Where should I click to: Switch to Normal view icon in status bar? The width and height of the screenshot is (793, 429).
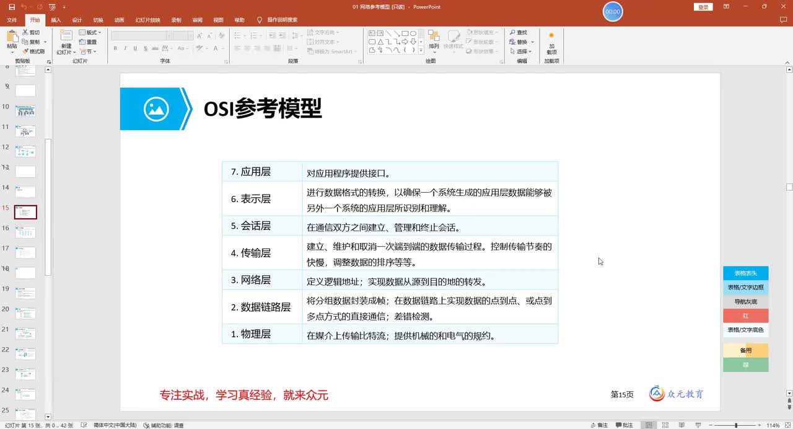click(x=649, y=425)
